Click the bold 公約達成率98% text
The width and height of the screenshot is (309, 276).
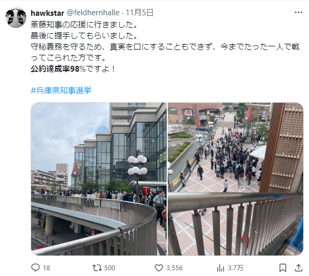pyautogui.click(x=58, y=69)
